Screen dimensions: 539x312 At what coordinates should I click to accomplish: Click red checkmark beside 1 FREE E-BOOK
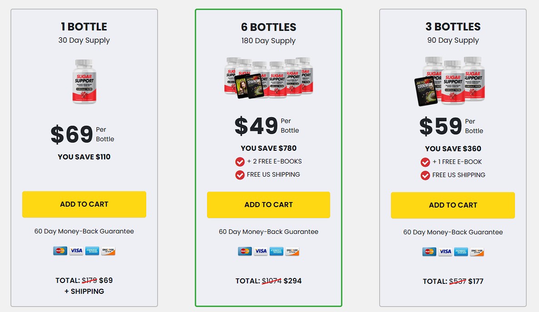click(x=425, y=162)
